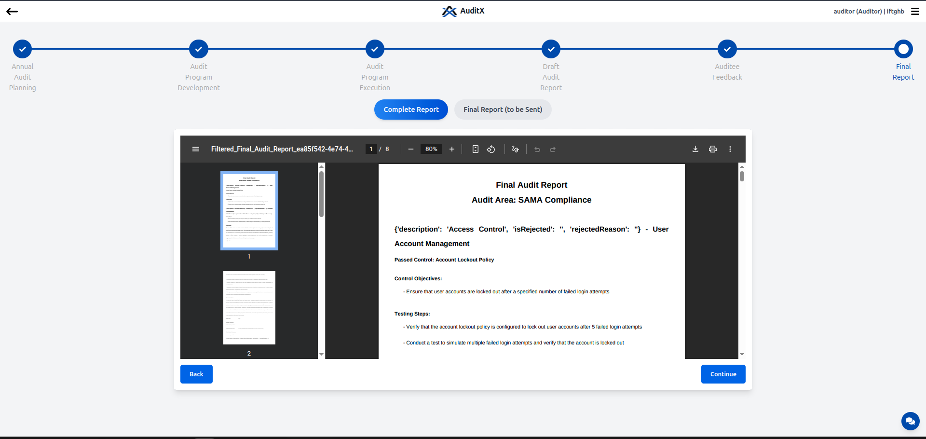
Task: Download the audit report PDF
Action: point(695,149)
